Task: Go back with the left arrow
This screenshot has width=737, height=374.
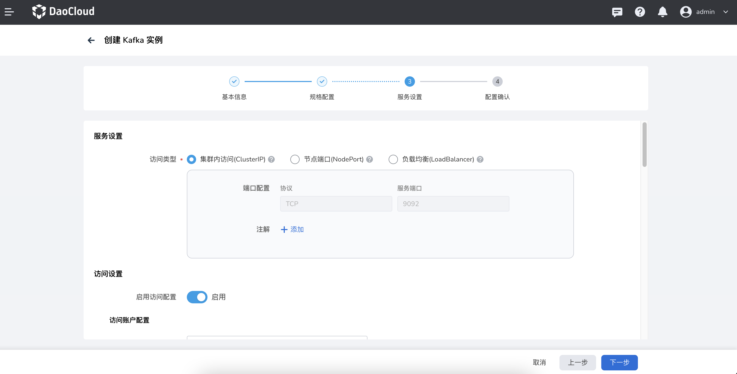Action: coord(91,40)
